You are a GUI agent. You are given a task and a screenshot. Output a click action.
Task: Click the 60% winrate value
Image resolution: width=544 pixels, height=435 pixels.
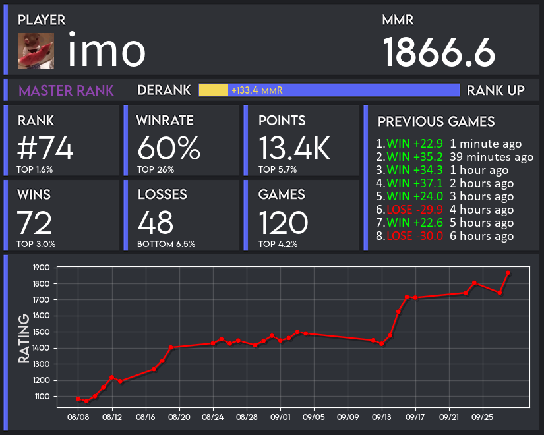(169, 148)
